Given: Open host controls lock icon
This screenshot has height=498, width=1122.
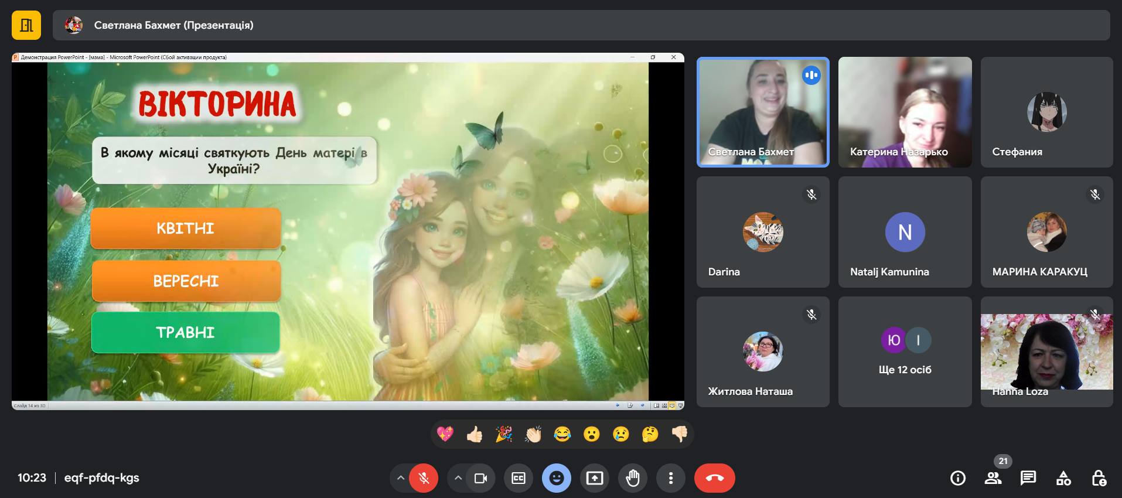Looking at the screenshot, I should pyautogui.click(x=1099, y=478).
